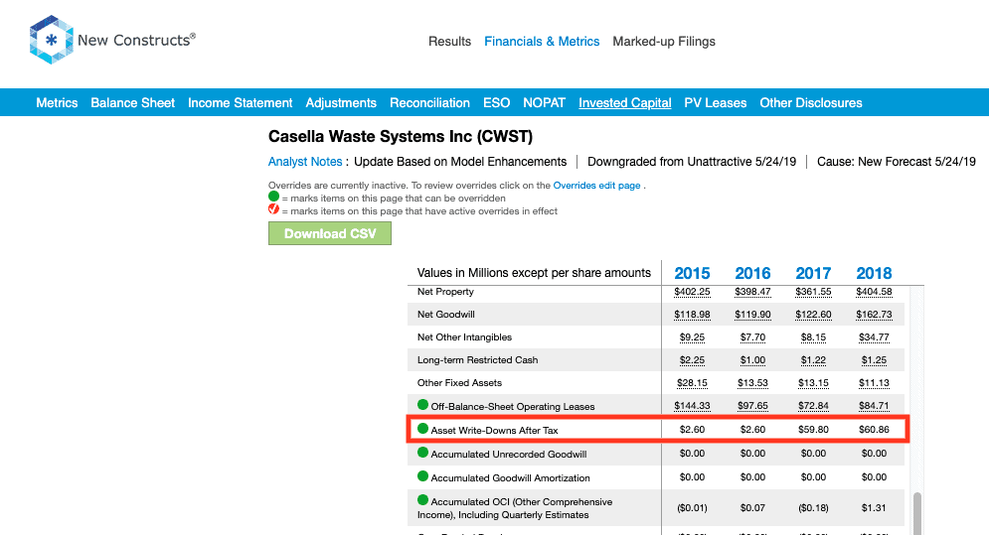Click the 2017 column header

(x=813, y=273)
